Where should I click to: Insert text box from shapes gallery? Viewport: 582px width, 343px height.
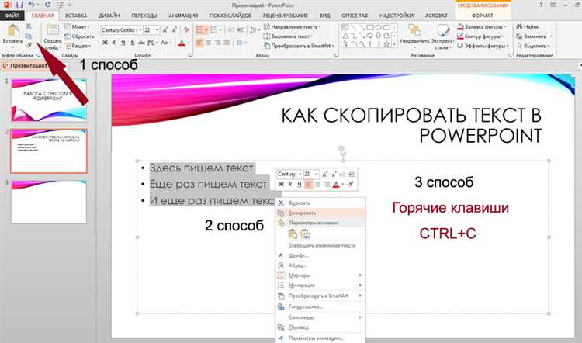point(345,27)
